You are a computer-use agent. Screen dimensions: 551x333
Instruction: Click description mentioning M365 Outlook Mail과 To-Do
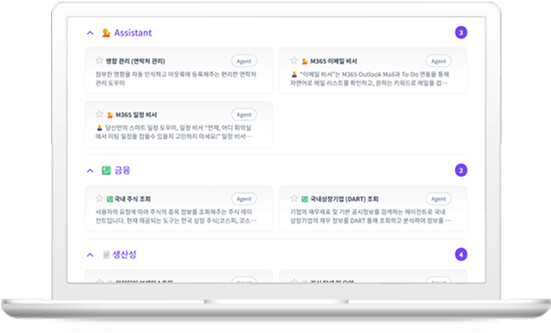pyautogui.click(x=369, y=79)
